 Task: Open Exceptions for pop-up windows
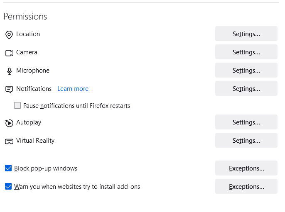pyautogui.click(x=246, y=168)
